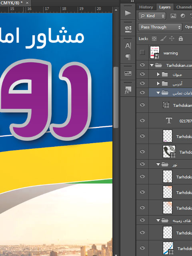Hide the آدرس group

click(x=142, y=83)
